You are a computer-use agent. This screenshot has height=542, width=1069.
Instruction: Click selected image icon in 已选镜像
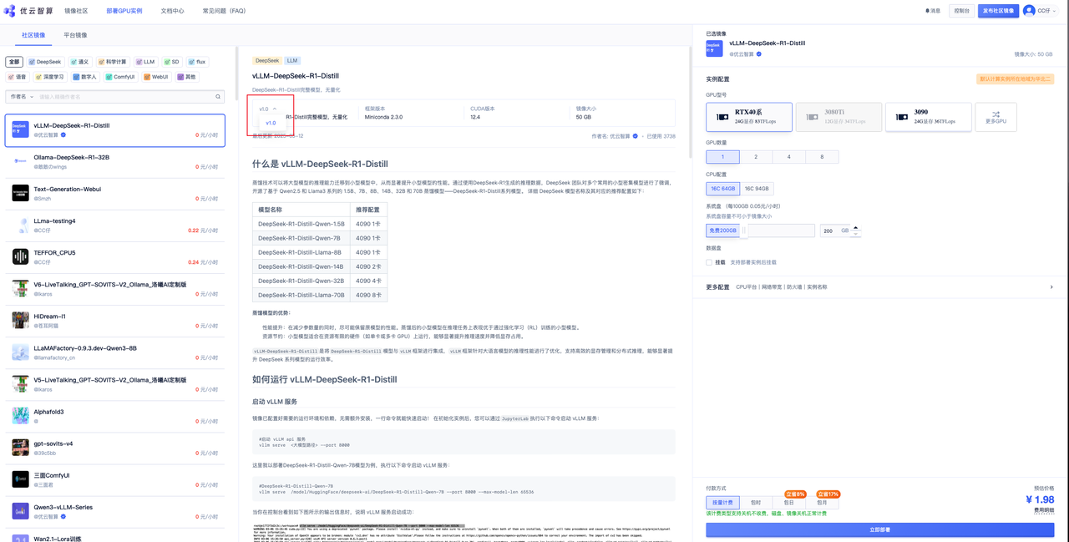click(714, 48)
